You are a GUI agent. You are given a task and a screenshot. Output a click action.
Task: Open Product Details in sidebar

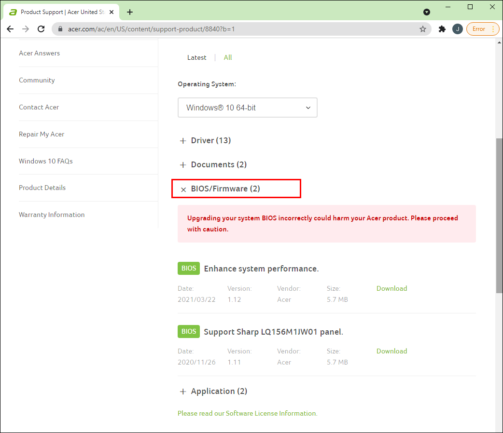click(x=42, y=188)
